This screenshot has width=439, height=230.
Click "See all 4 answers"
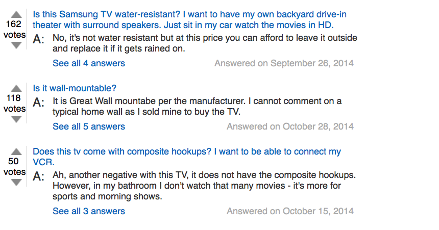[89, 63]
